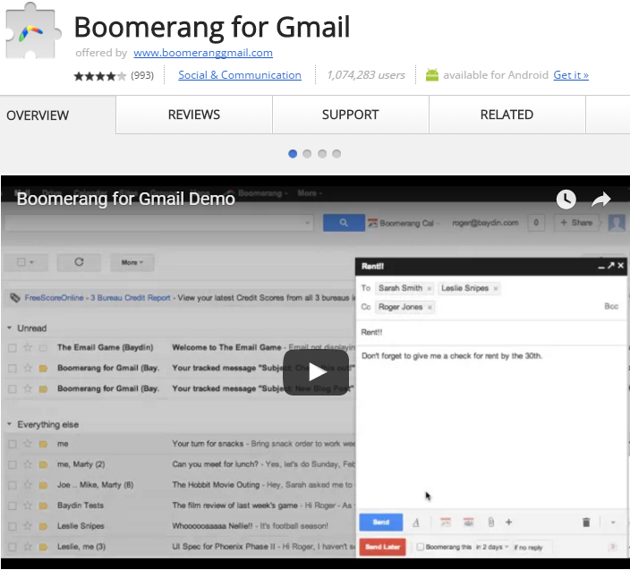Screen dimensions: 630x570
Task: Open the 'in 2 days' dropdown
Action: tap(492, 547)
